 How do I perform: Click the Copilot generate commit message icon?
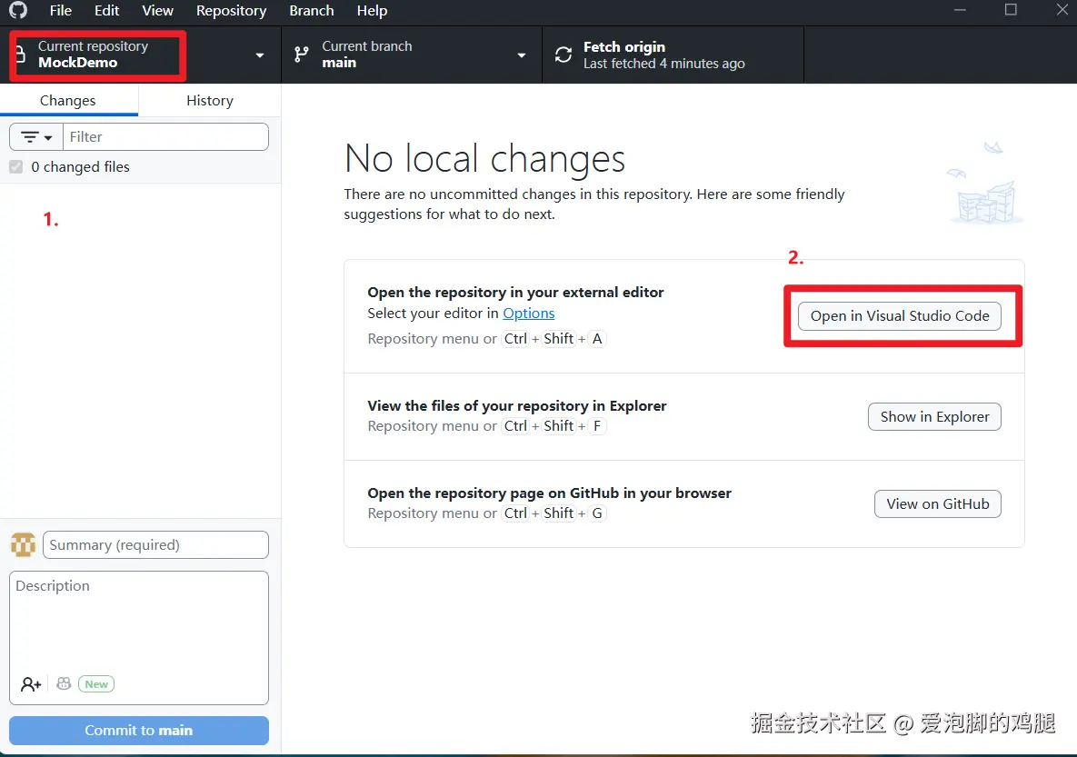[64, 683]
